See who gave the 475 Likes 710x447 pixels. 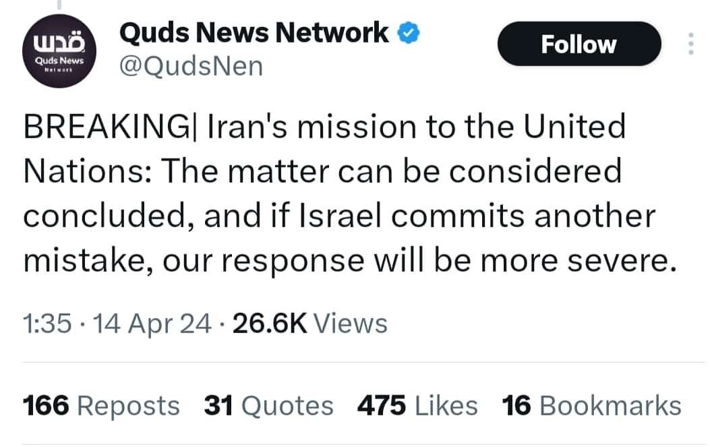(x=417, y=406)
